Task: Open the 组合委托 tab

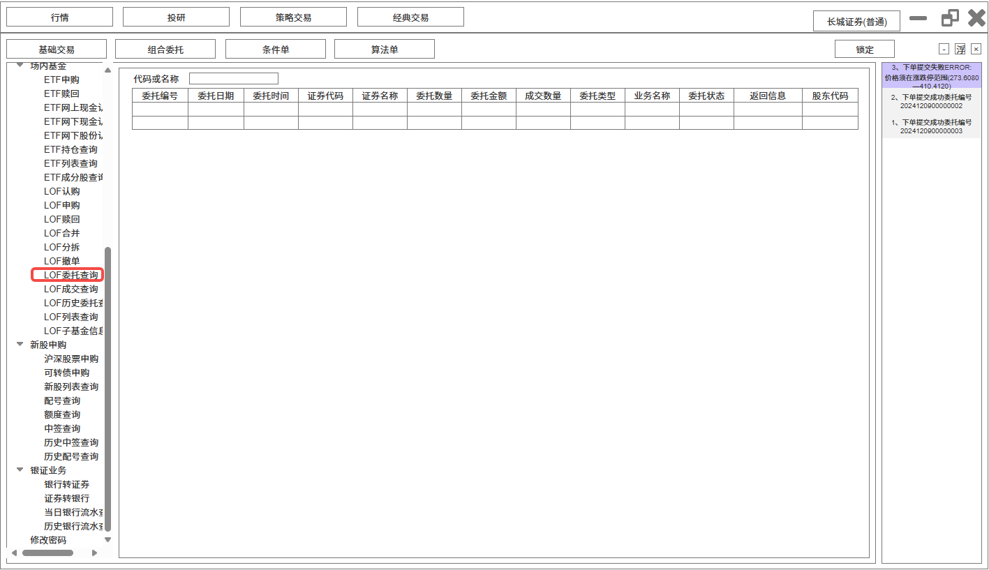Action: [x=165, y=50]
